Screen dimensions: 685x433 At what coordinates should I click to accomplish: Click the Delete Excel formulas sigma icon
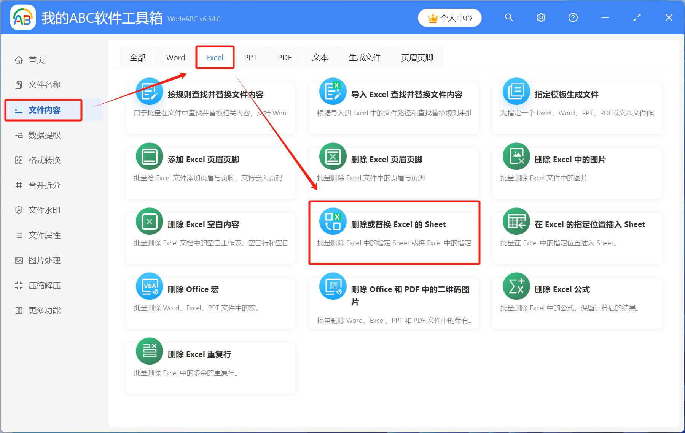[x=516, y=286]
